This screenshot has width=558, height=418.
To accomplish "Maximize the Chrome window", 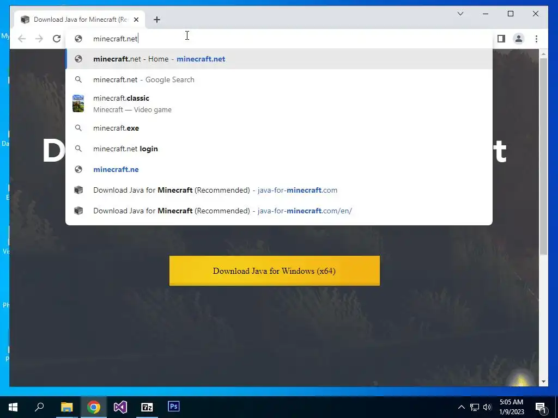I will 510,14.
